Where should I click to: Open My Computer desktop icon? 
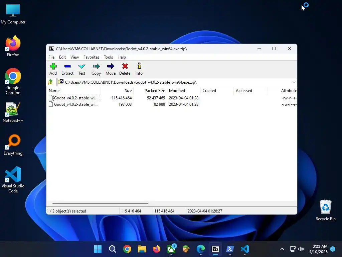(x=13, y=14)
